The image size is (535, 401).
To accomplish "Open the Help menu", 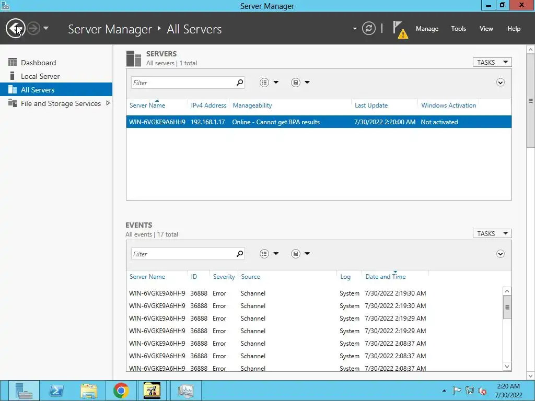I will coord(514,29).
